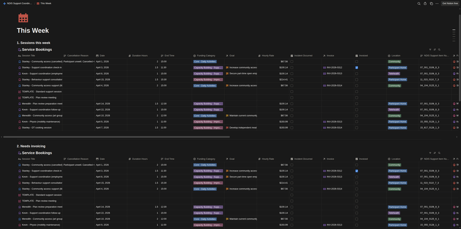
Task: Click the filter icon of Sessions this week table
Action: pyautogui.click(x=430, y=49)
